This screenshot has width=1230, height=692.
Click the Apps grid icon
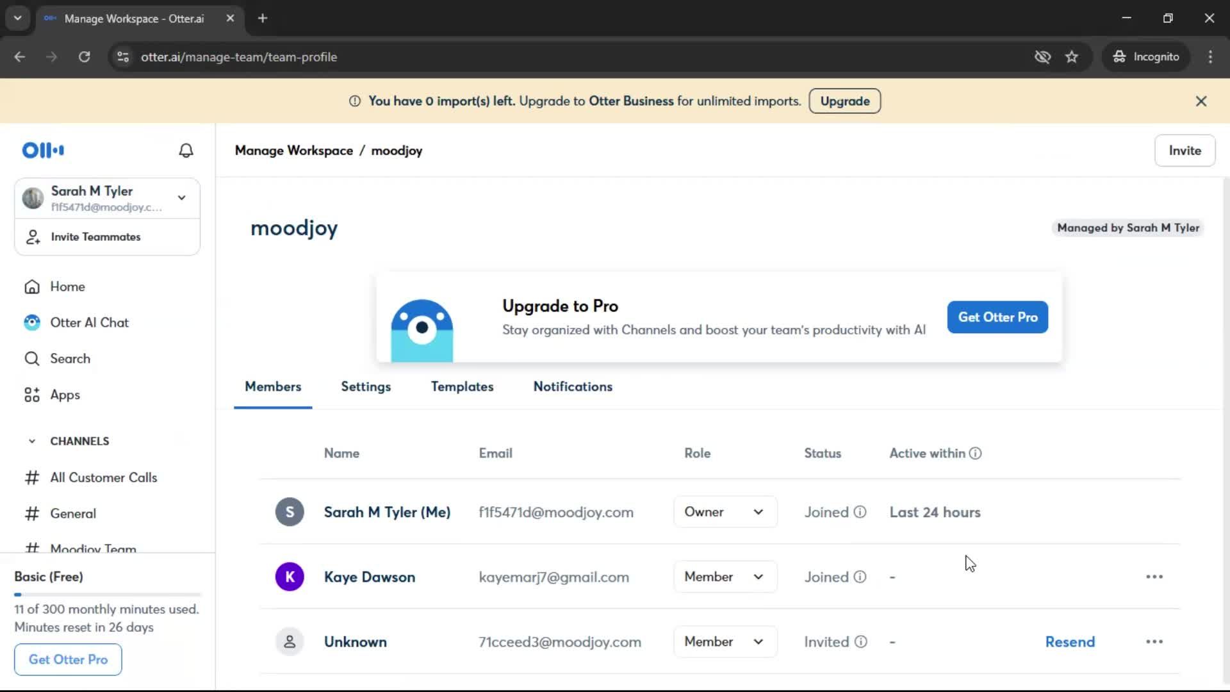pos(32,395)
